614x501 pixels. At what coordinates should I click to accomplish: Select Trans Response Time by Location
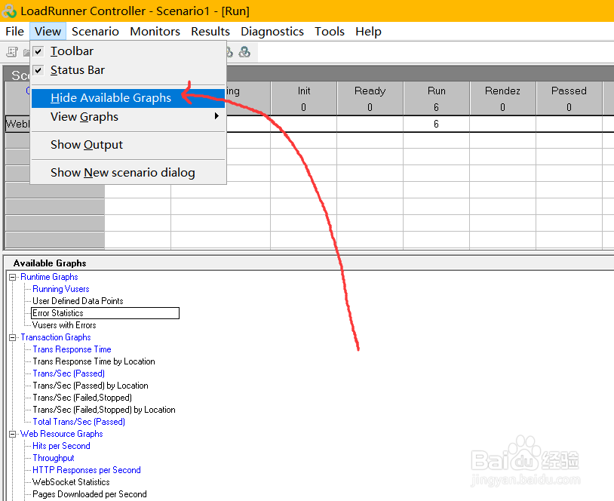pos(94,361)
